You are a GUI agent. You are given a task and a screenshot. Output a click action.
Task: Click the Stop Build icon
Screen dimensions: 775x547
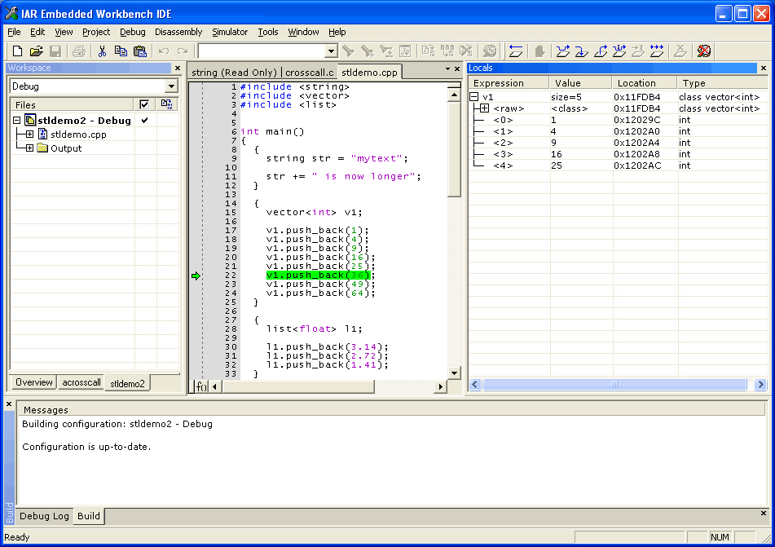[466, 51]
